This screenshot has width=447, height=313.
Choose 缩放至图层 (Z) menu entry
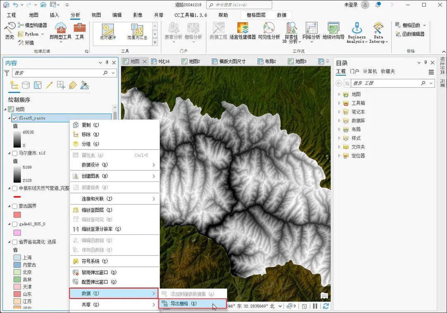tap(115, 210)
